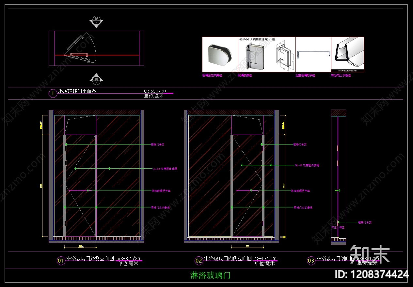Viewport: 413px width, 287px height.
Task: Click the red centerline in the plan view
Action: coord(97,55)
